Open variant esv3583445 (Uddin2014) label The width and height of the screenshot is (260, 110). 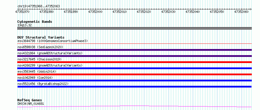[x=37, y=71]
